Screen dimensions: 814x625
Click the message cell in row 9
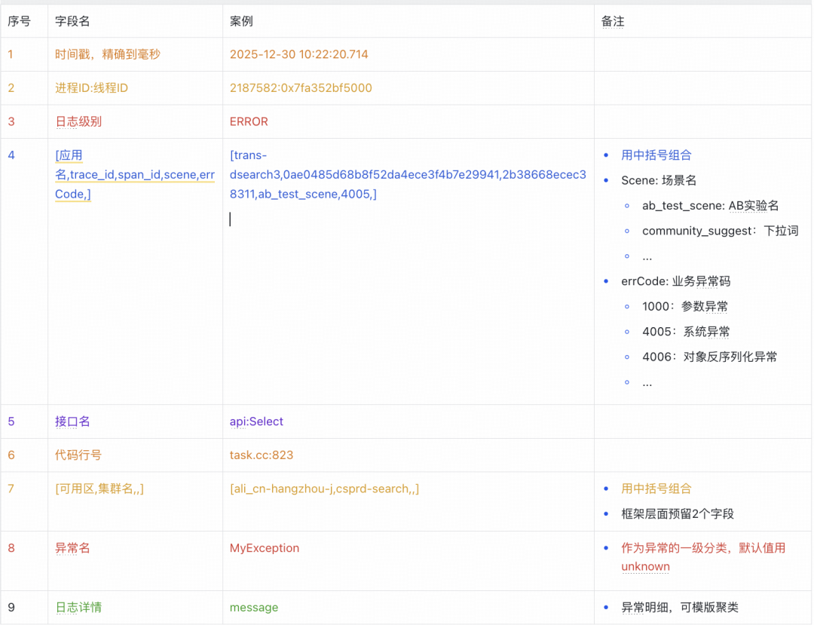coord(254,608)
